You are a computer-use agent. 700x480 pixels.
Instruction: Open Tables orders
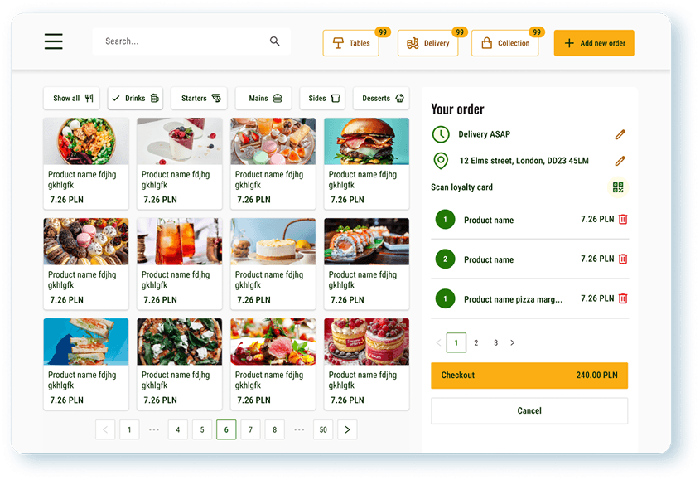pos(351,43)
